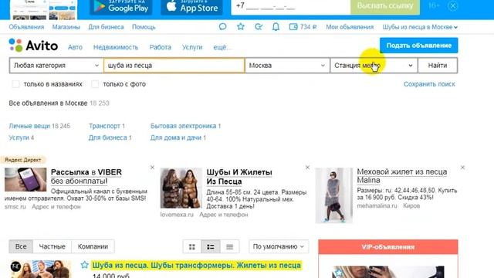Image resolution: width=494 pixels, height=278 pixels.
Task: Click the Viber phone ad thumbnail
Action: (x=25, y=179)
